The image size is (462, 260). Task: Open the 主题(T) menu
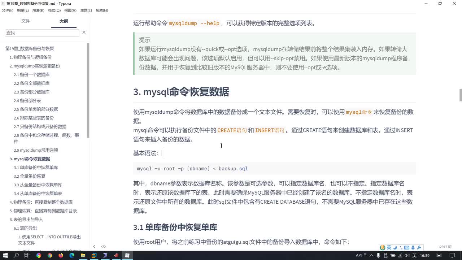click(86, 10)
